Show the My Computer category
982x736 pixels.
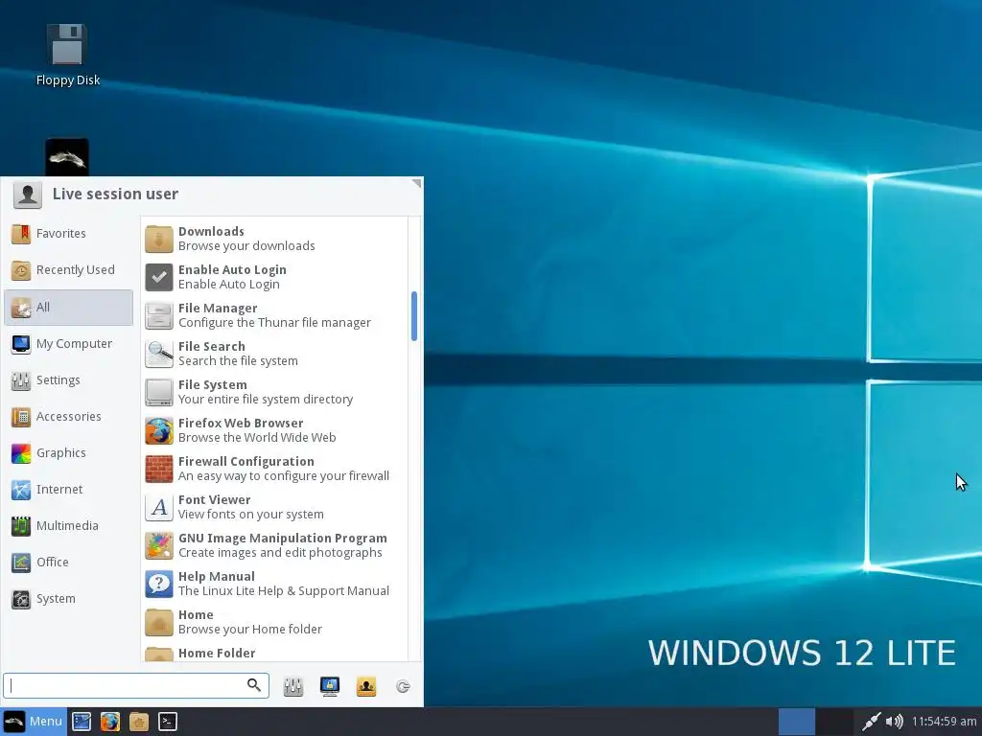pos(69,344)
